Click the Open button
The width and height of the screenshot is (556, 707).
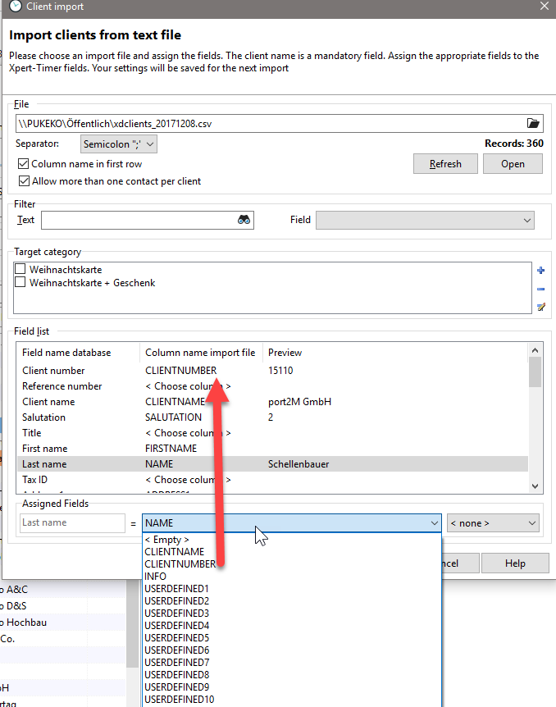coord(513,164)
